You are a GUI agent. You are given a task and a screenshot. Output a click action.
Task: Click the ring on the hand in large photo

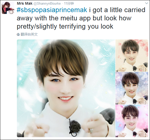point(91,130)
